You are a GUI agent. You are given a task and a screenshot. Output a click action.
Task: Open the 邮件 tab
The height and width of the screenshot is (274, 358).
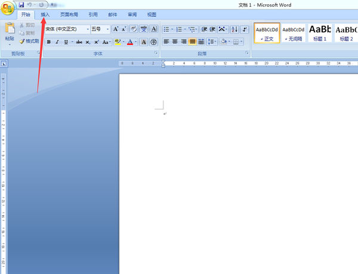coord(113,14)
